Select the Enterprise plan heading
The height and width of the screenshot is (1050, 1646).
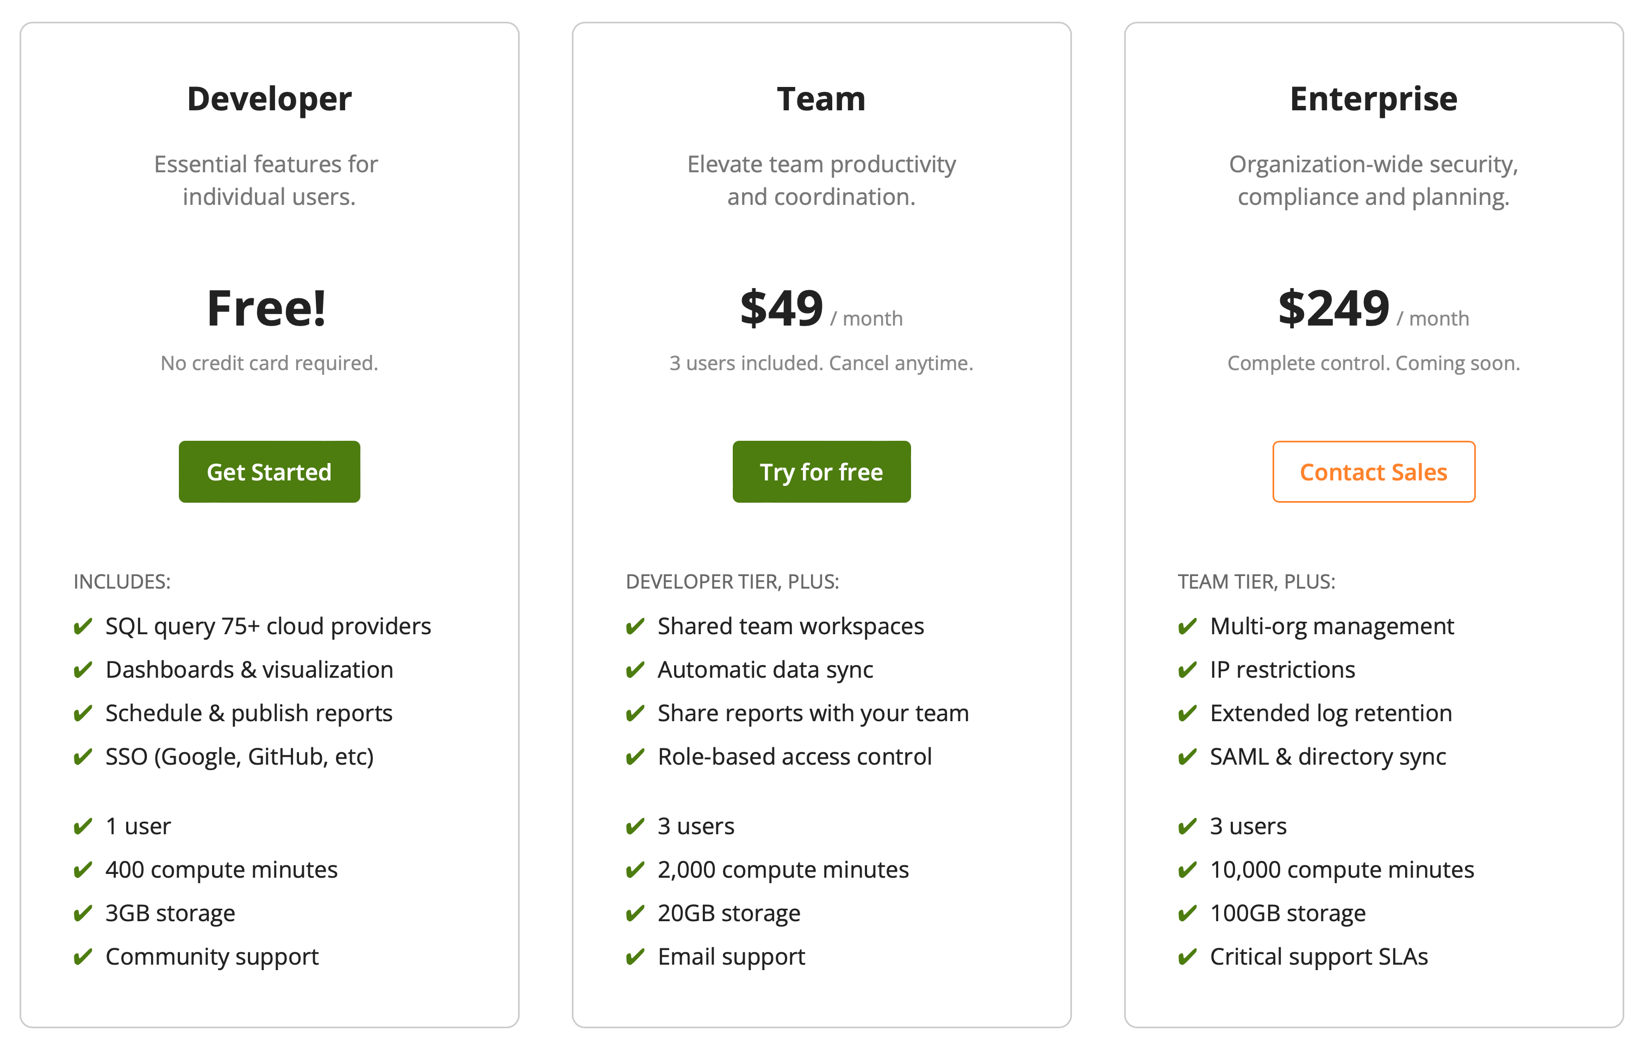(1374, 99)
